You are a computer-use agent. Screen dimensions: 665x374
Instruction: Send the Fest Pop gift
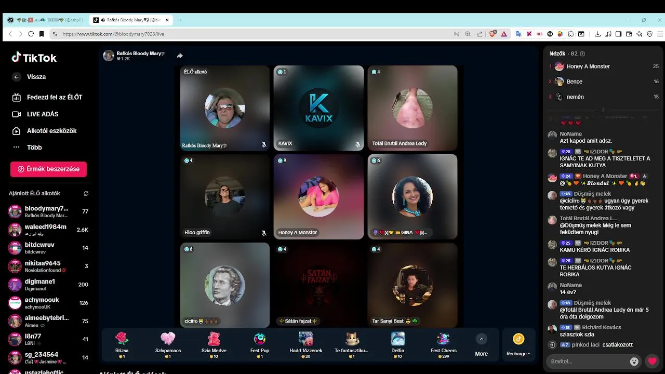coord(260,345)
